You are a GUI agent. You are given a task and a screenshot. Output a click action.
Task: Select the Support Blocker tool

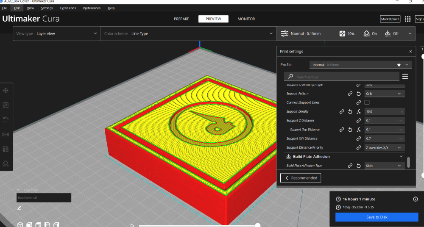tap(6, 163)
